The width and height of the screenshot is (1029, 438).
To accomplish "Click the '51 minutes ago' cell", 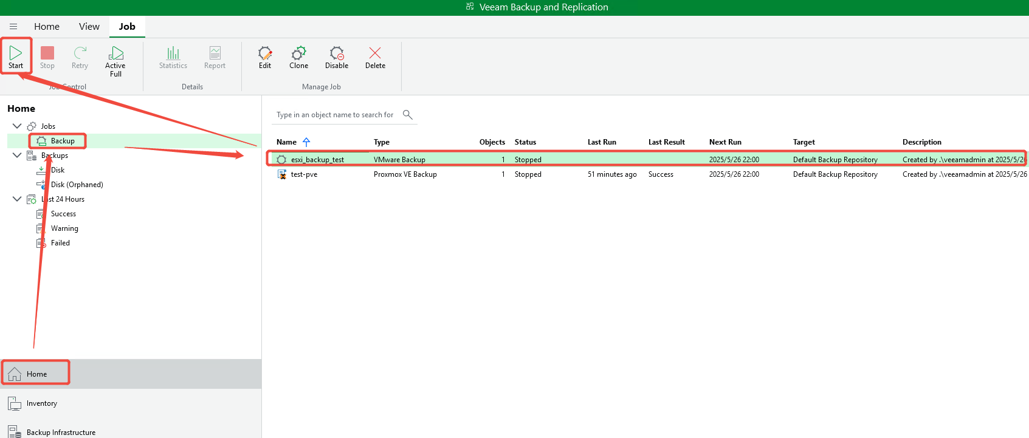I will 612,174.
